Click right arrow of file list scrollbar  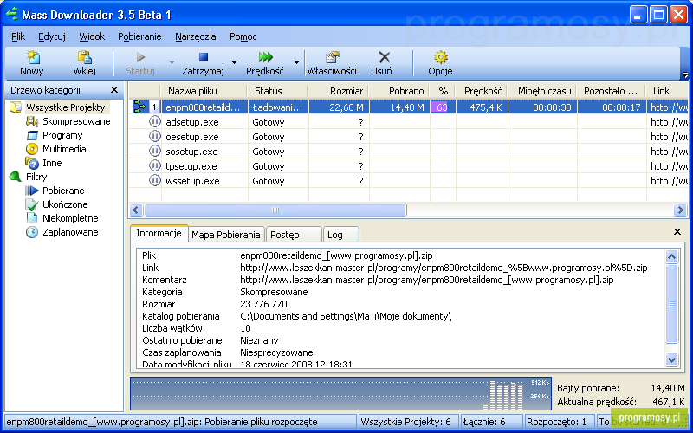coord(680,210)
